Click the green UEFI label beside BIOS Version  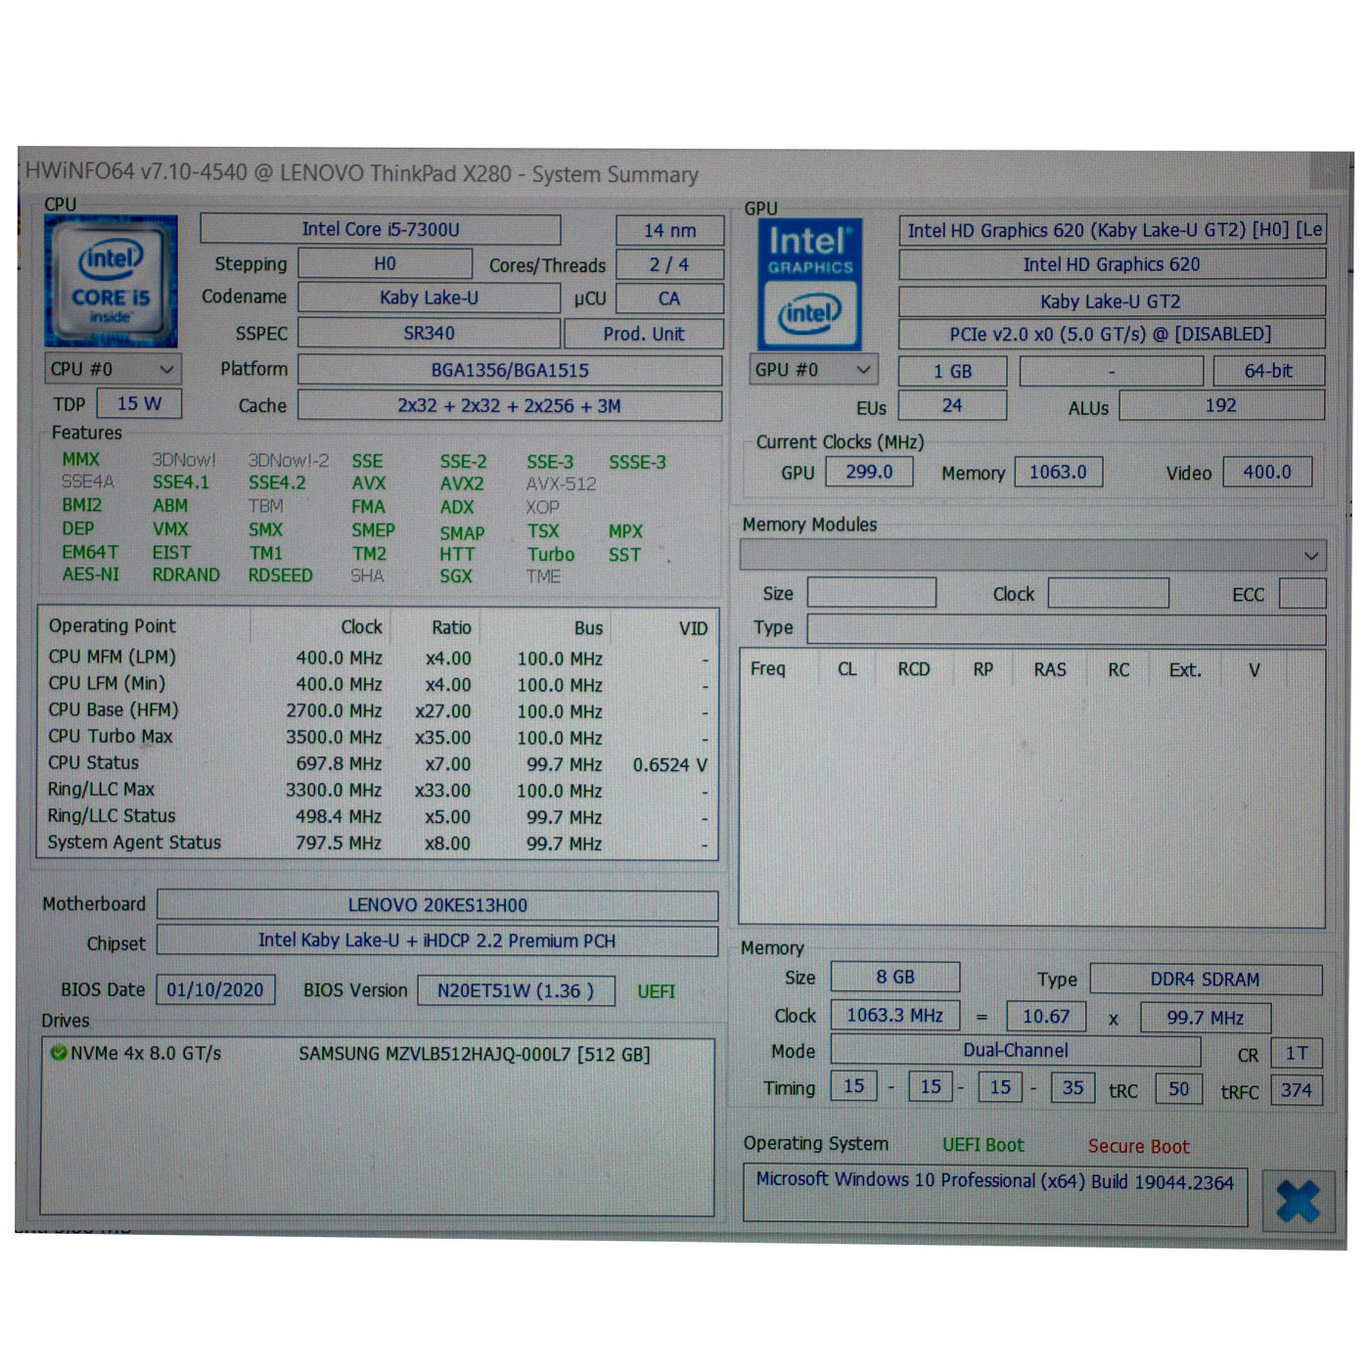tap(656, 991)
